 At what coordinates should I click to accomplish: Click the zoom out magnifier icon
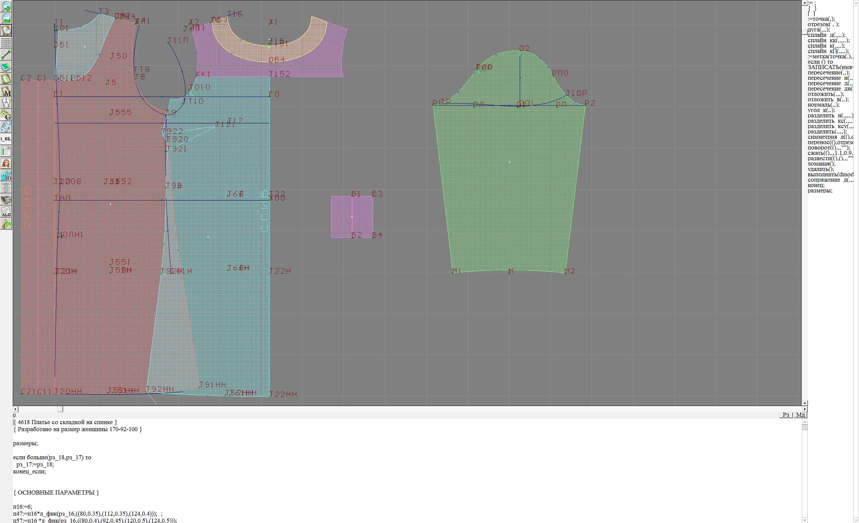point(6,18)
